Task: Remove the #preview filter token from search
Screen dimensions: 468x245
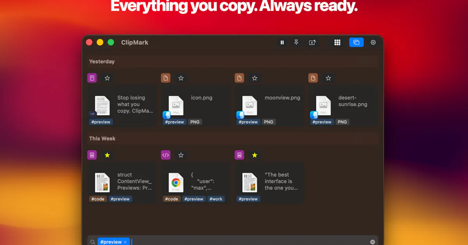Action: [125, 242]
